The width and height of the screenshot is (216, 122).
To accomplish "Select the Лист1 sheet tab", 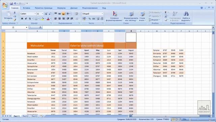I will tap(17, 116).
